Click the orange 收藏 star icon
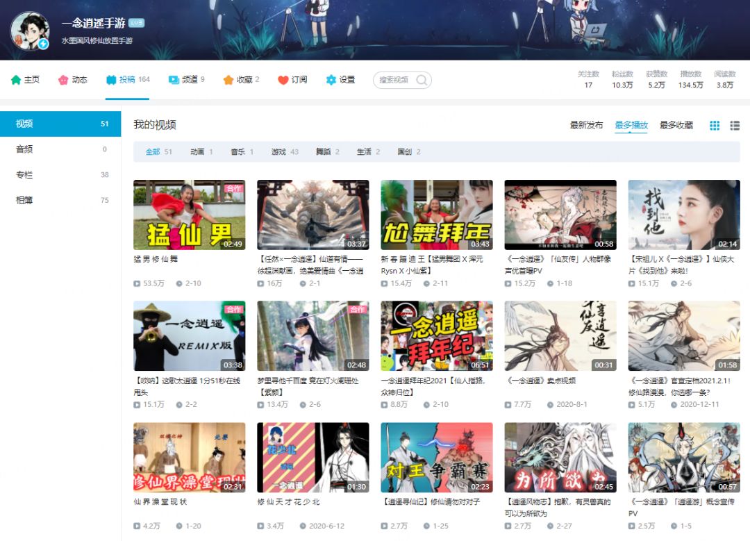The image size is (750, 541). coord(228,80)
